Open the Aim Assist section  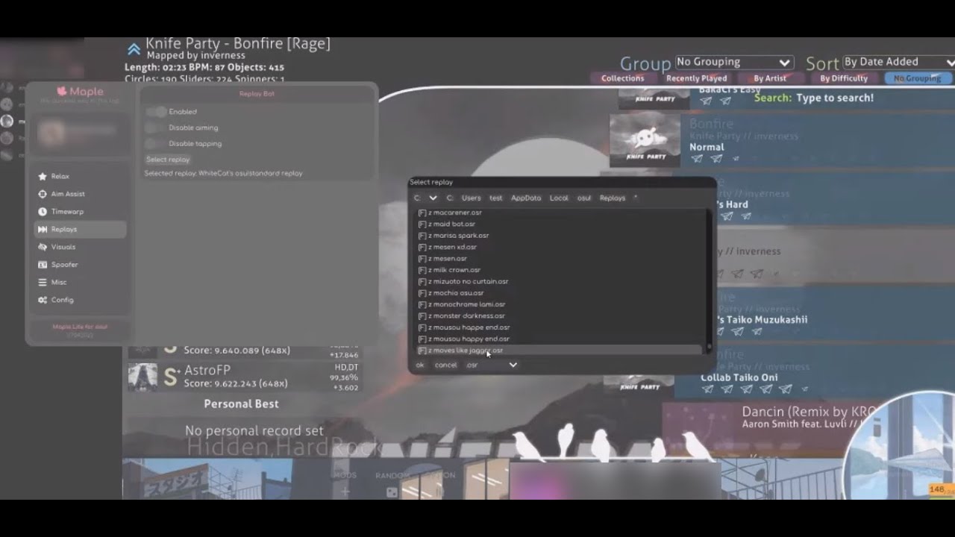pyautogui.click(x=80, y=194)
